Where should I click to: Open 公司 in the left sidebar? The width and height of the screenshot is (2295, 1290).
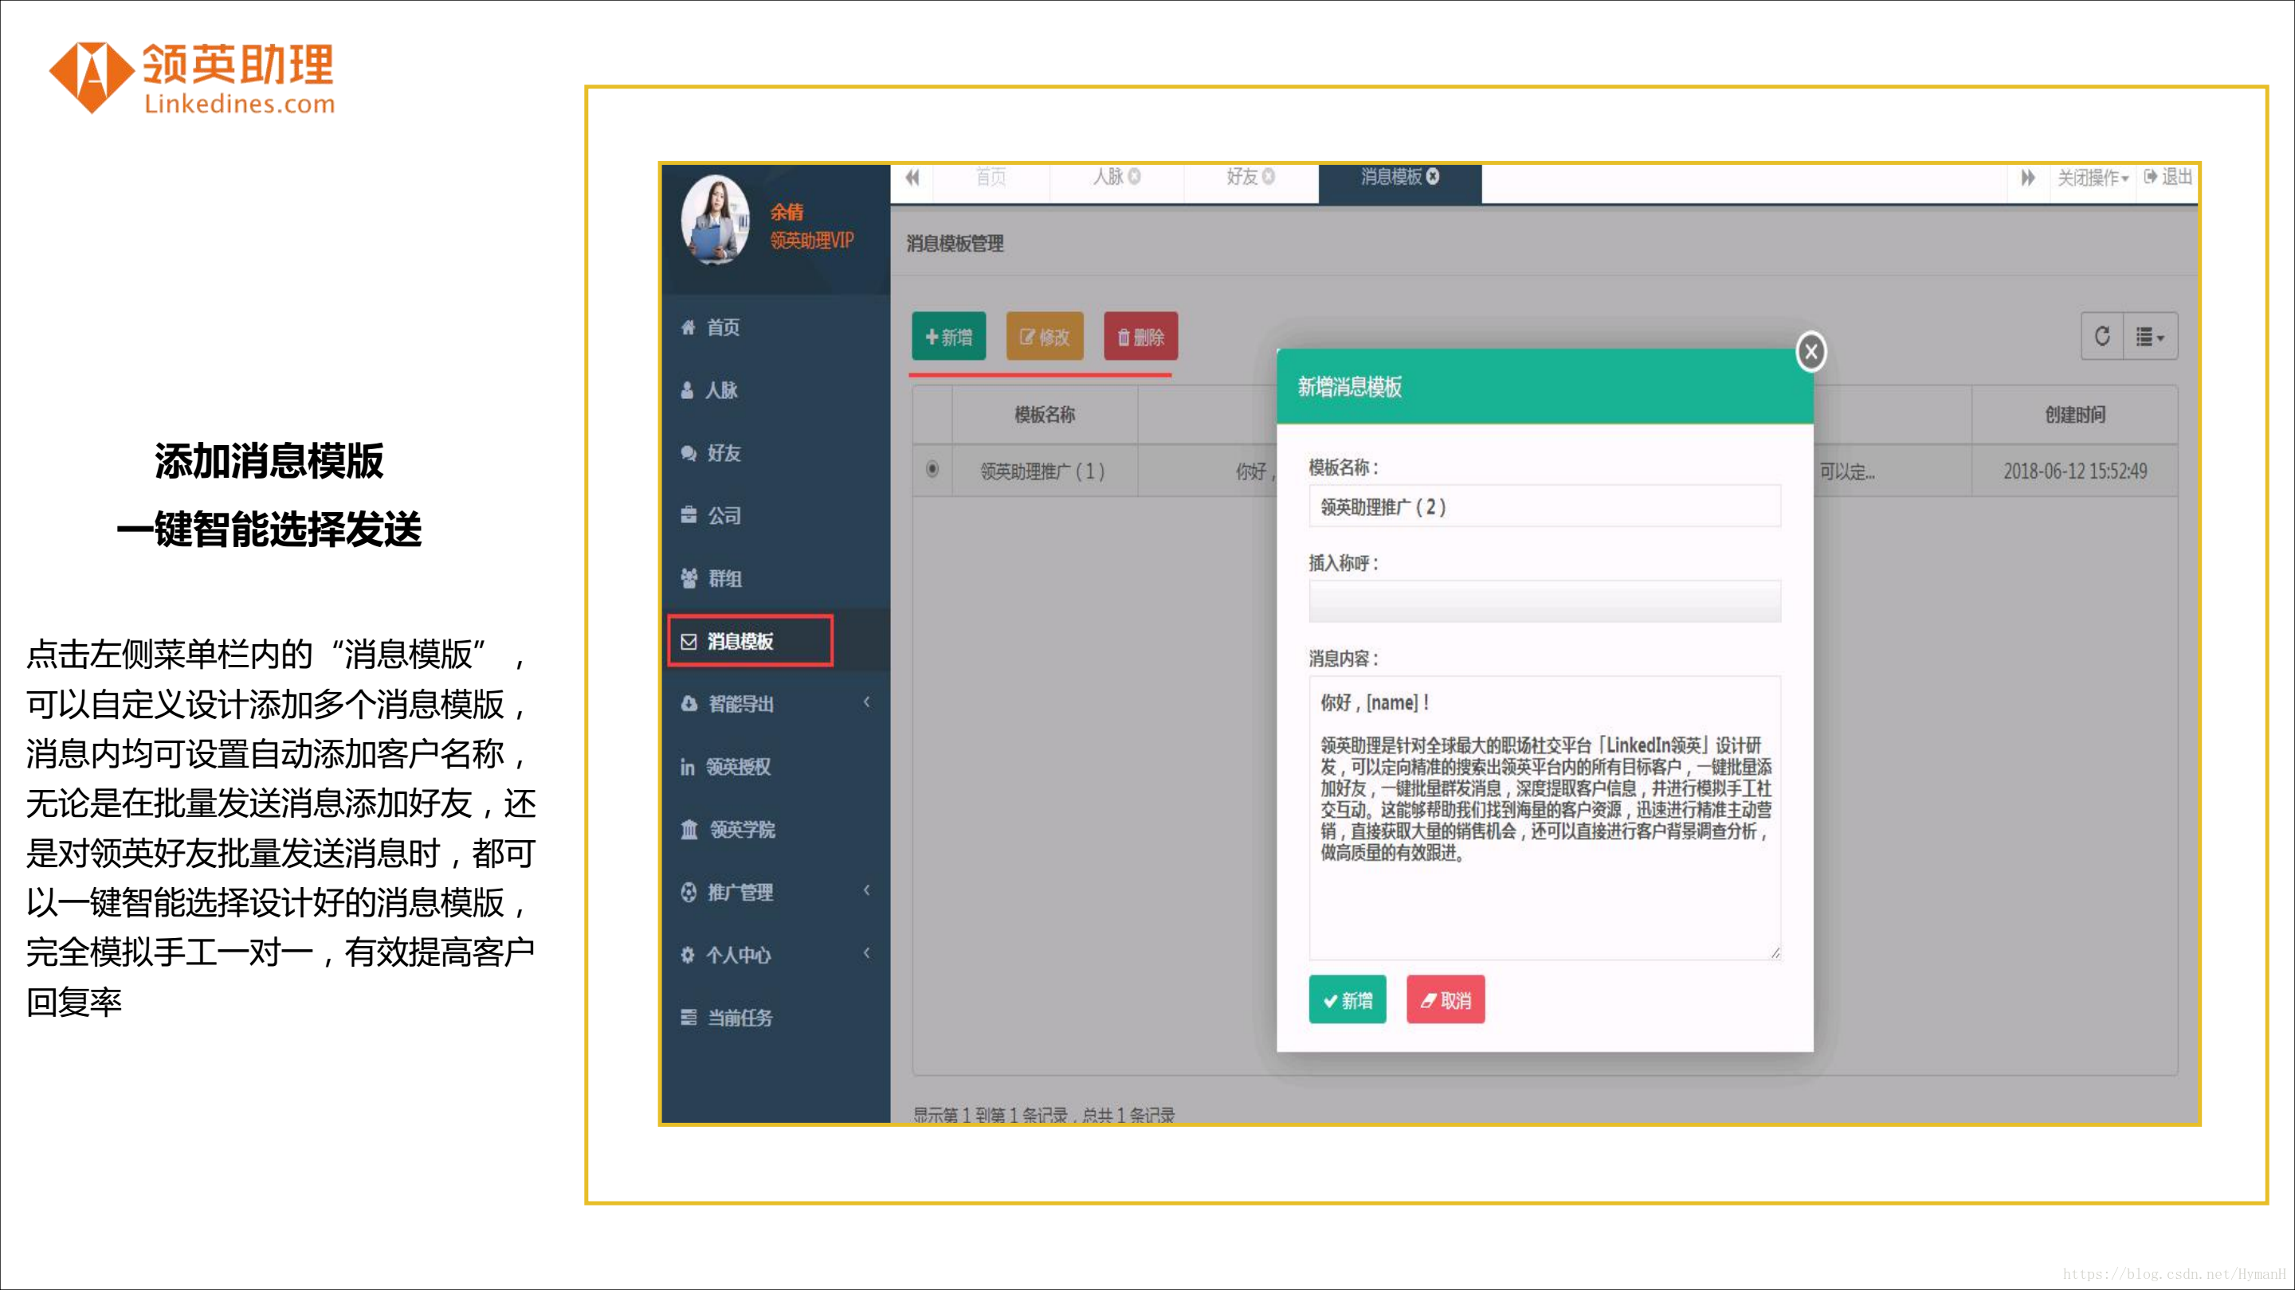(775, 515)
